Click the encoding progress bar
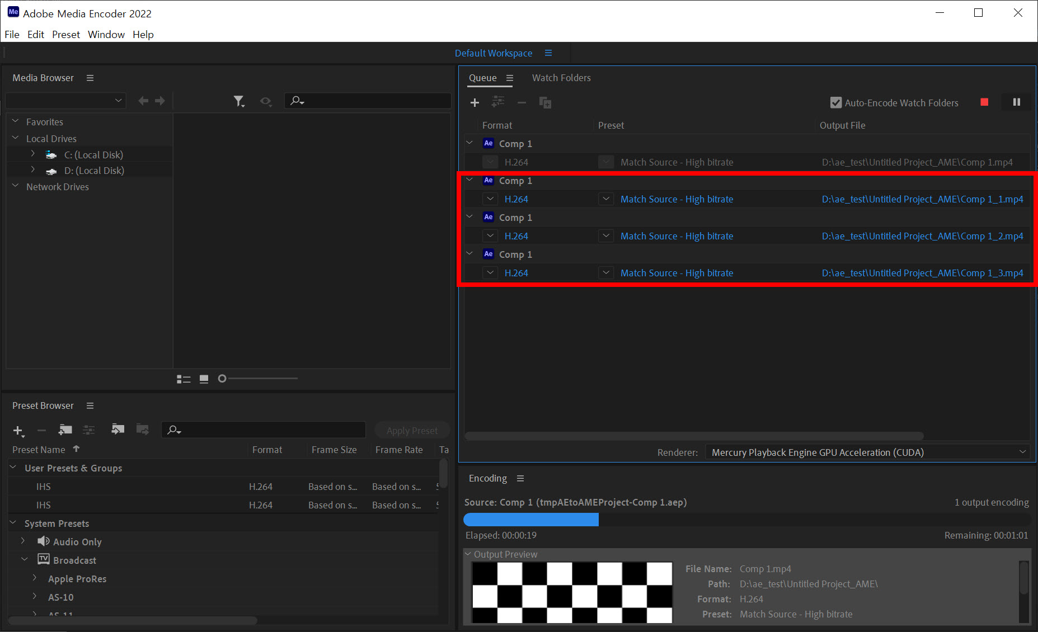Screen dimensions: 1038x632 [747, 520]
